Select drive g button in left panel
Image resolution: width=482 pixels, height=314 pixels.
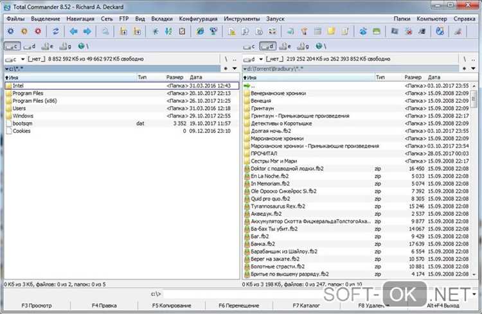coord(66,46)
